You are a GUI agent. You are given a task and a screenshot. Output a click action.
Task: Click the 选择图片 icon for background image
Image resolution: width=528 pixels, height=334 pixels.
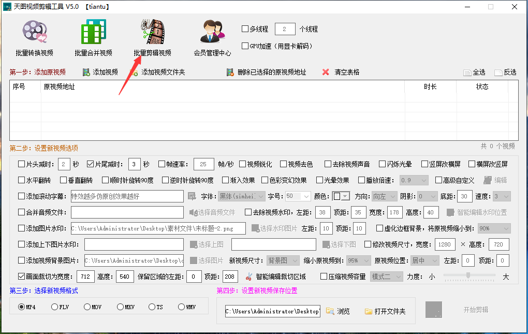pyautogui.click(x=194, y=260)
